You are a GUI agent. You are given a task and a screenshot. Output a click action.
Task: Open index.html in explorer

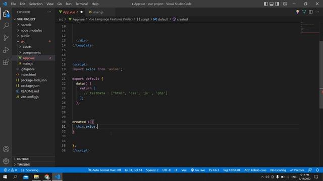[34, 75]
